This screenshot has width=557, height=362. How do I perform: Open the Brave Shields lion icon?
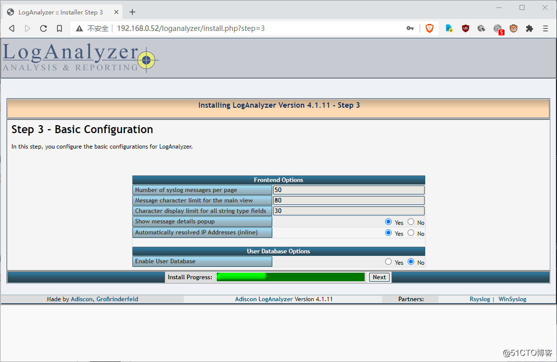pyautogui.click(x=430, y=28)
